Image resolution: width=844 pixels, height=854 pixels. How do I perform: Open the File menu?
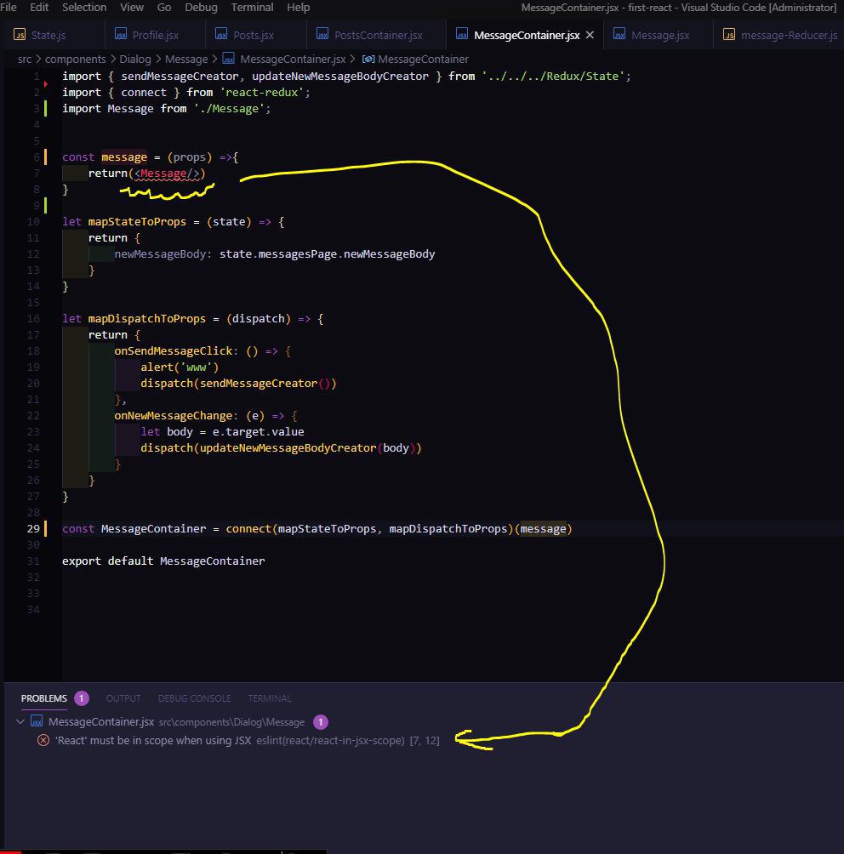click(9, 7)
